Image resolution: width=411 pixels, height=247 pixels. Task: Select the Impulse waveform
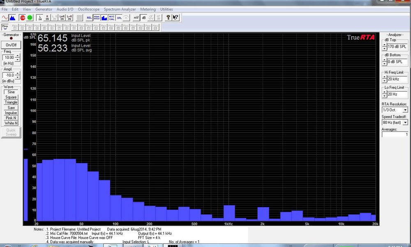[x=11, y=113]
